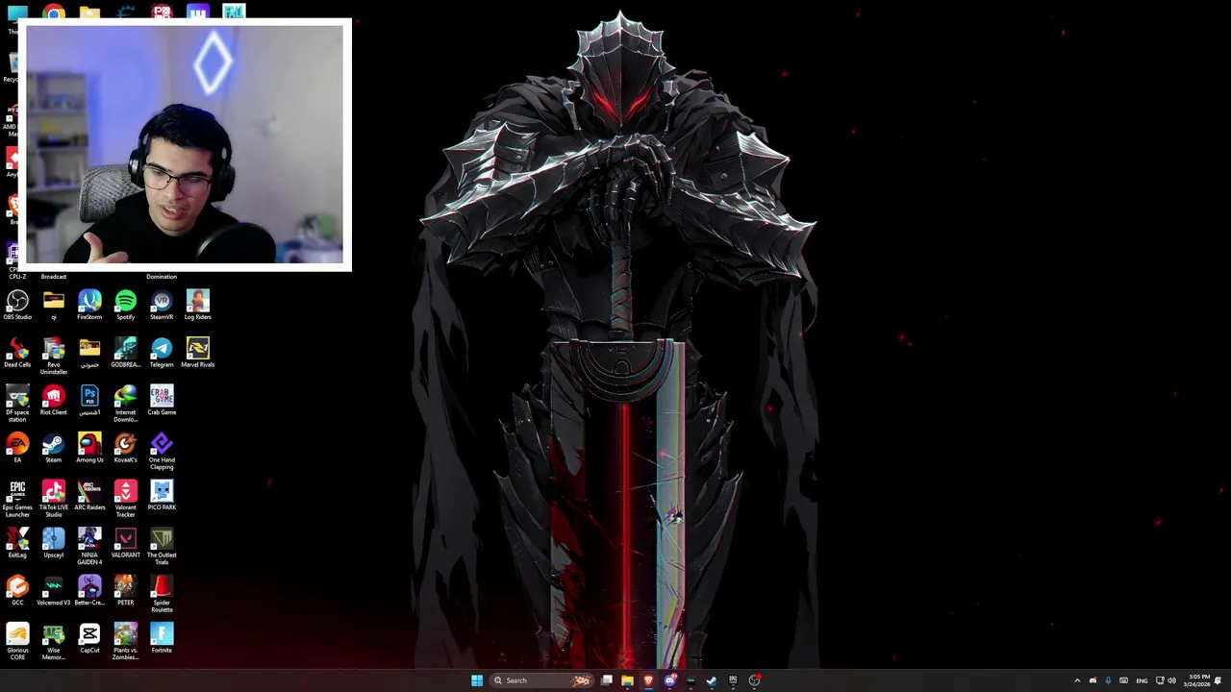The height and width of the screenshot is (692, 1231).
Task: Select the Photoshop PSD file icon
Action: coord(89,399)
